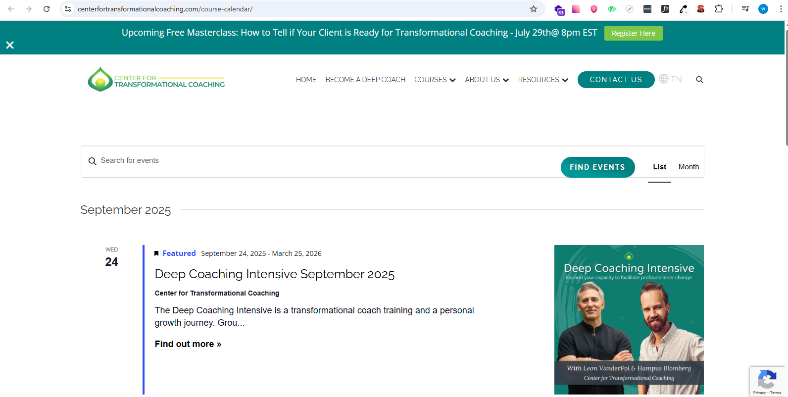View site information icon in address bar

coord(68,9)
